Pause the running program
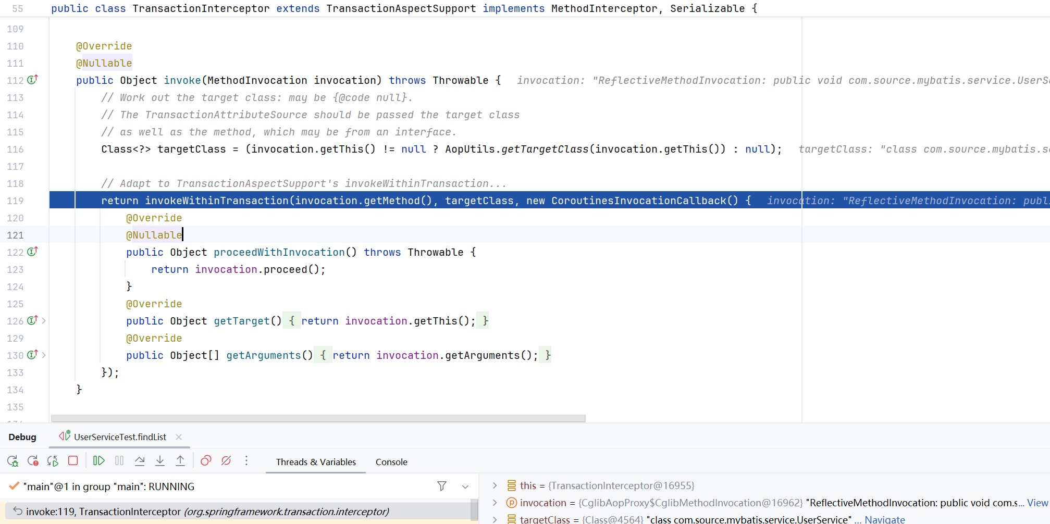 (119, 460)
